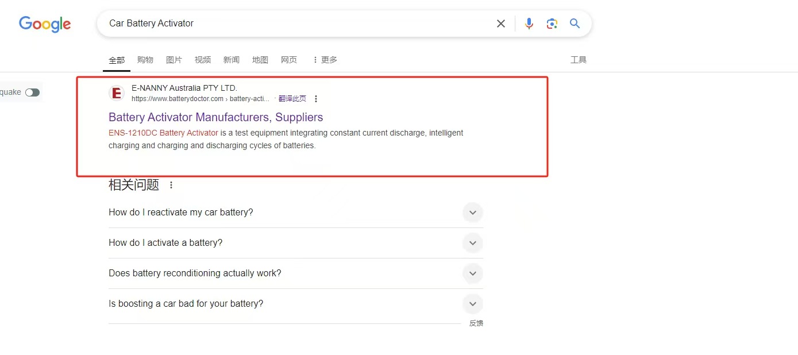Clear the search box with the X icon
This screenshot has width=798, height=355.
coord(501,24)
